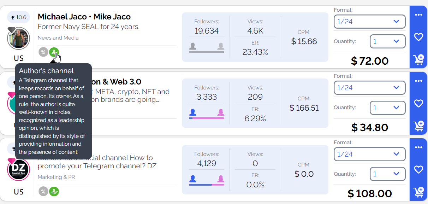Screen dimensions: 428x204
Task: Open Quantity dropdown on $72.00 row
Action: click(x=387, y=41)
